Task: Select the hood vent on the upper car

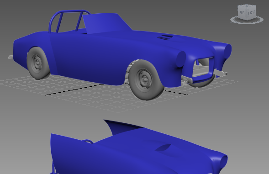Action: (x=165, y=37)
